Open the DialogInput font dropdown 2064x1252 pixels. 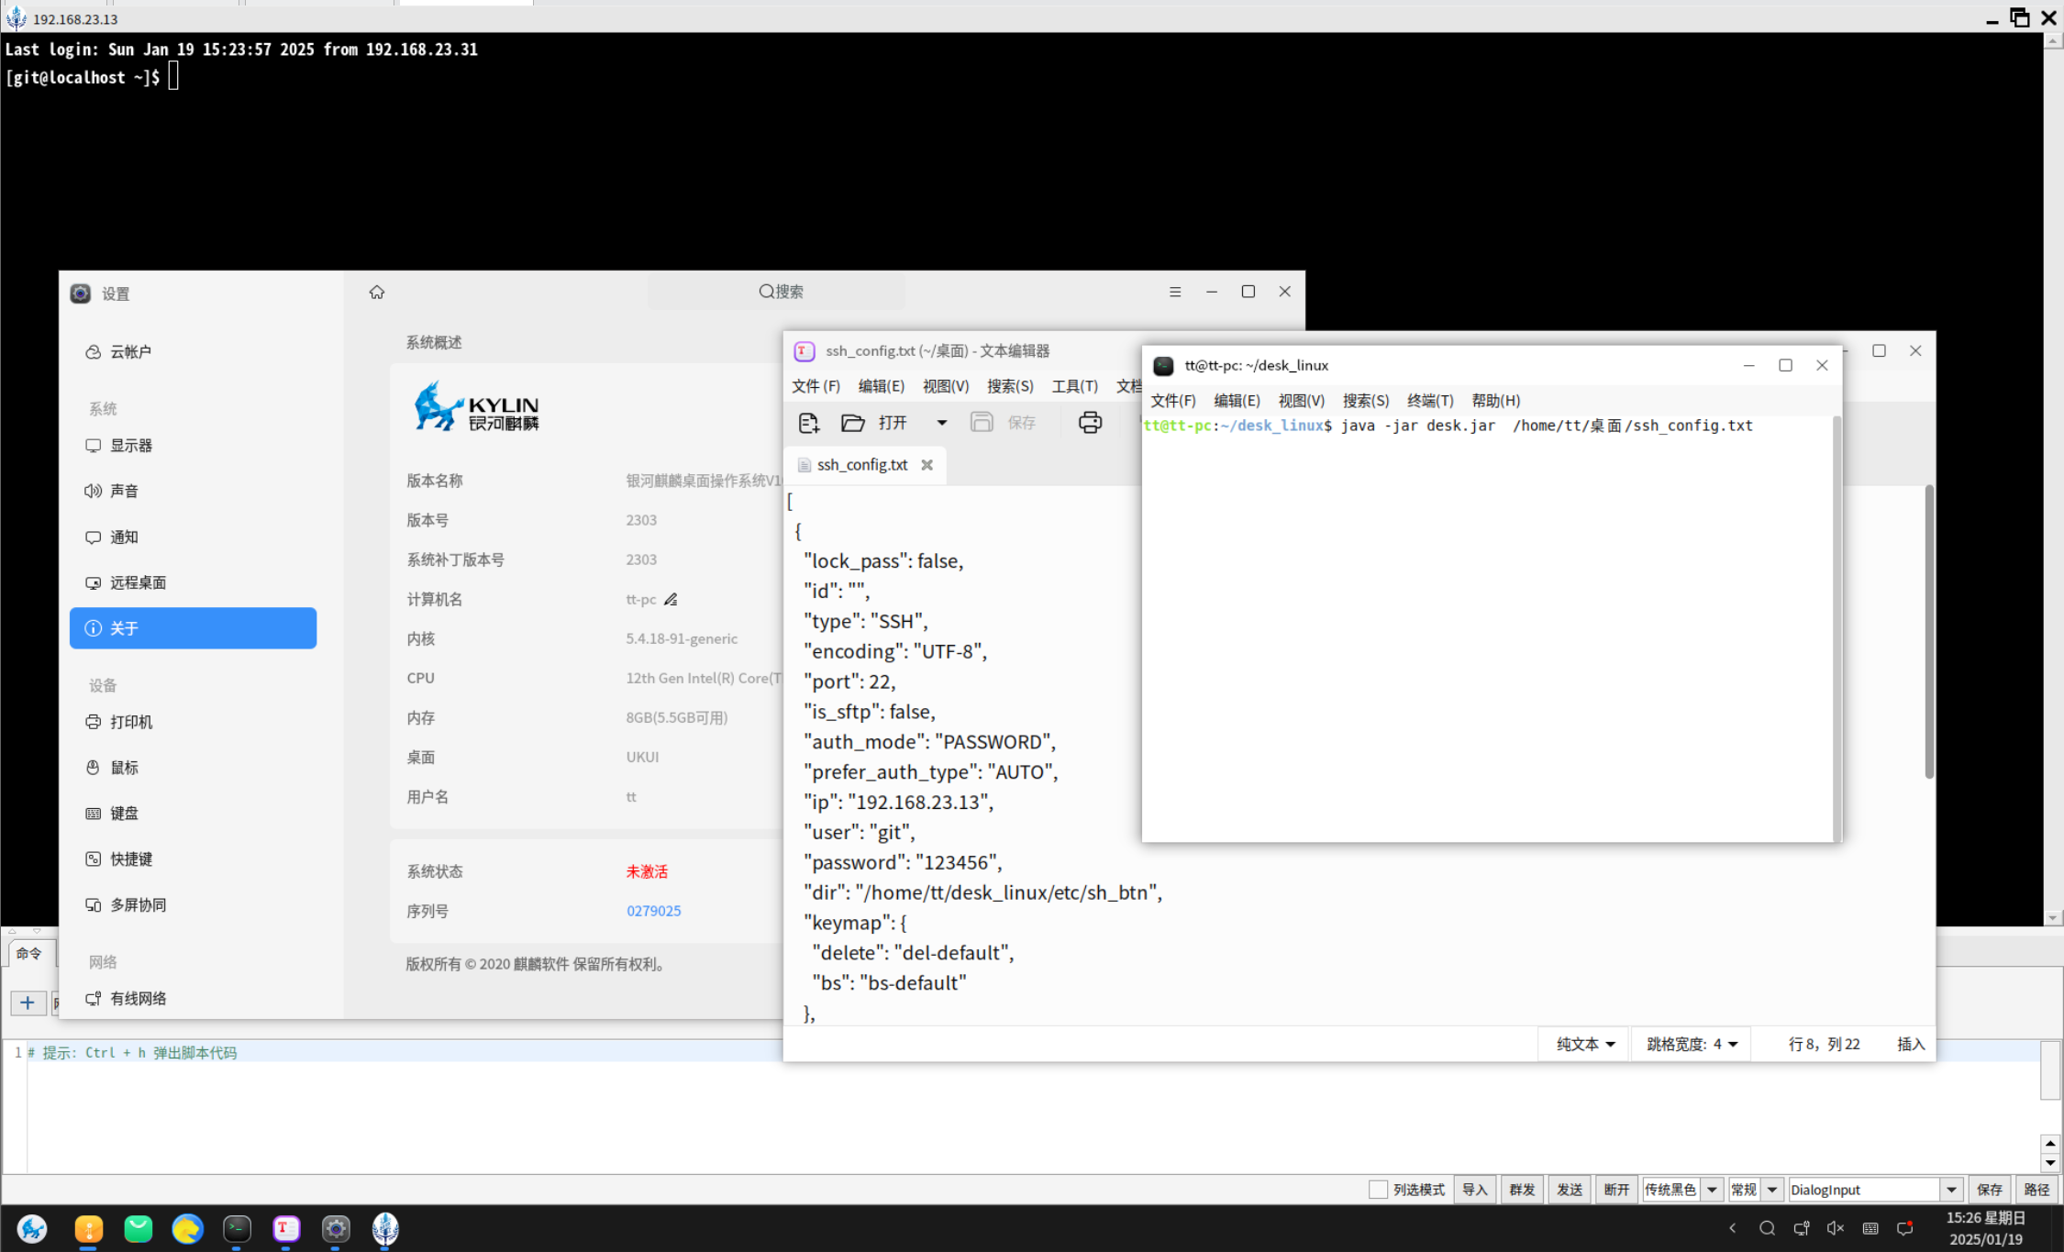pyautogui.click(x=1951, y=1190)
